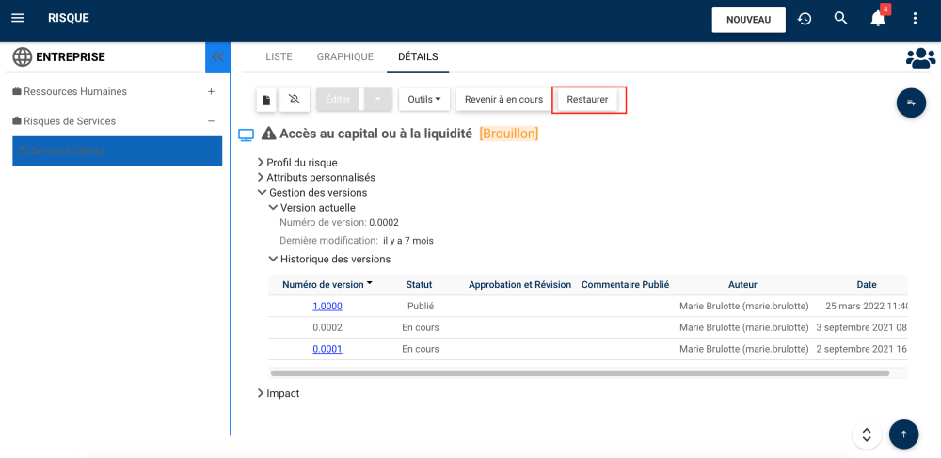Open version 1.0000 link
The height and width of the screenshot is (458, 941).
point(327,307)
